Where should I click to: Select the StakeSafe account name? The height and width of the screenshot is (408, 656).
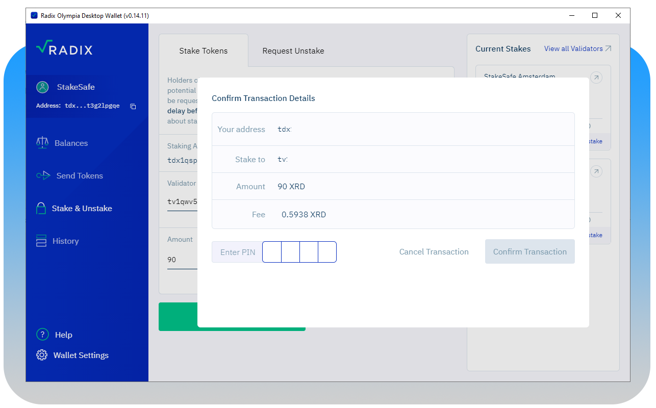point(75,87)
